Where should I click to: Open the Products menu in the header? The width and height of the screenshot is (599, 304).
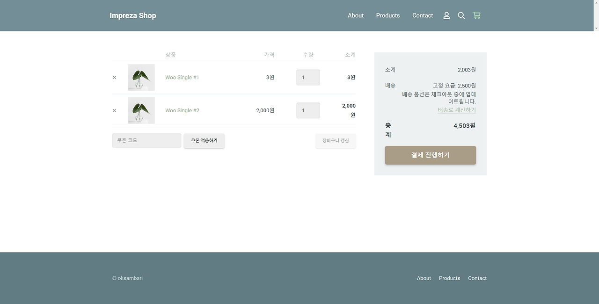[388, 15]
